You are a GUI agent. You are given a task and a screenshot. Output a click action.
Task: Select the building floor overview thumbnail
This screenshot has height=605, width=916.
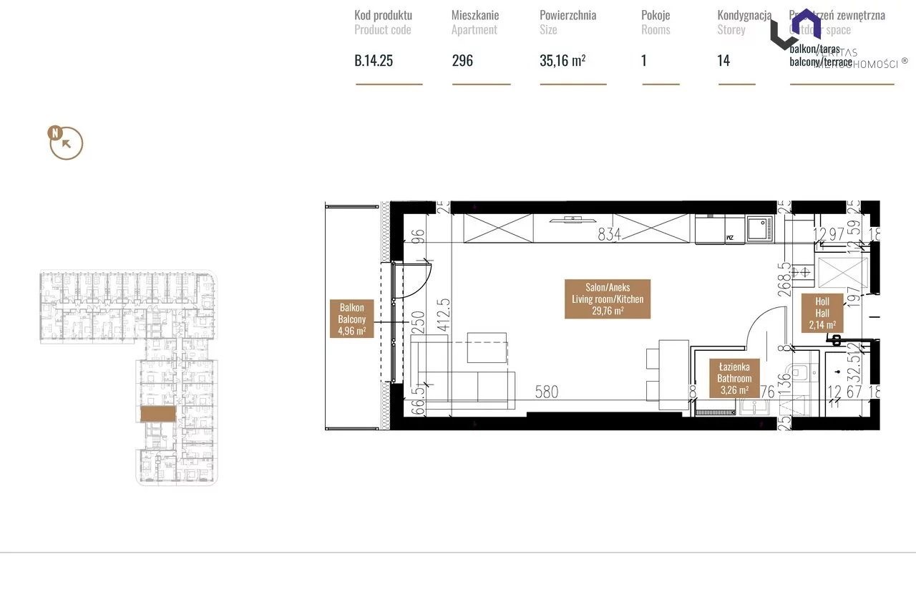click(129, 377)
